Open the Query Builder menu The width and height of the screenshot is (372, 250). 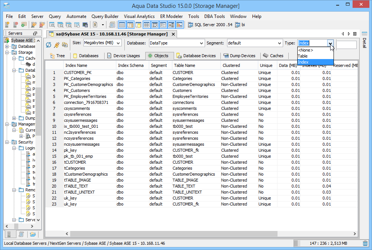point(105,16)
